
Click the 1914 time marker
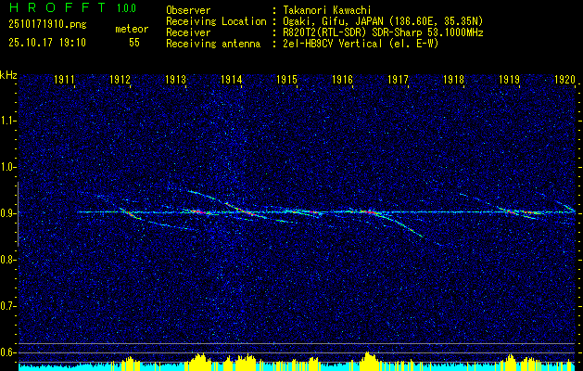[231, 79]
